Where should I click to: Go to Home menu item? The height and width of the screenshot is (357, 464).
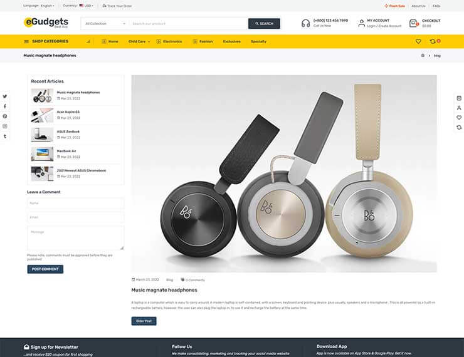point(110,42)
